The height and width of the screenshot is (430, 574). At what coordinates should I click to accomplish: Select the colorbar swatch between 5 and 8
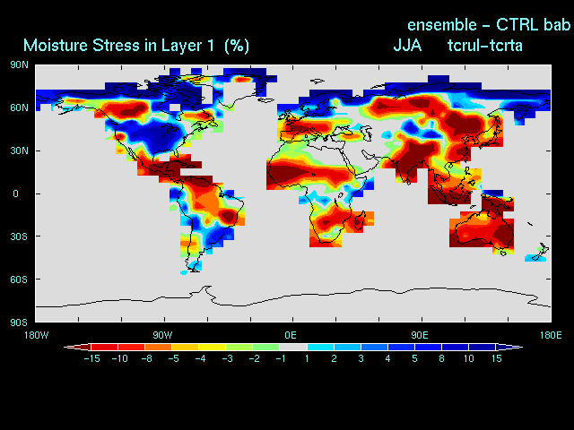click(x=428, y=347)
